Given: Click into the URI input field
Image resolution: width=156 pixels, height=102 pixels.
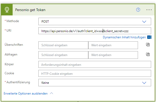Looking at the screenshot, I should click(95, 31).
